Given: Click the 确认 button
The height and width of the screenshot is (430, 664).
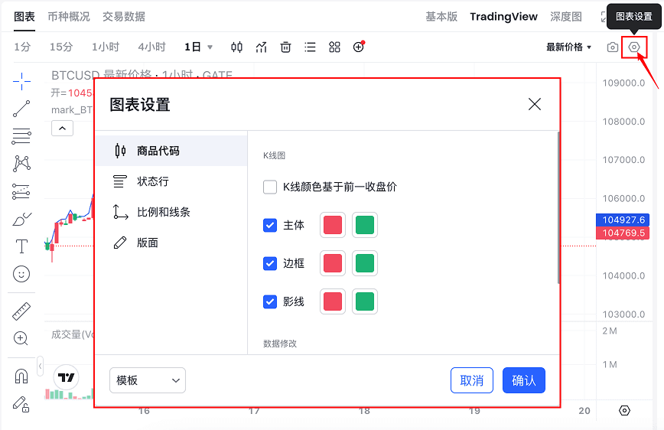Looking at the screenshot, I should click(x=524, y=380).
